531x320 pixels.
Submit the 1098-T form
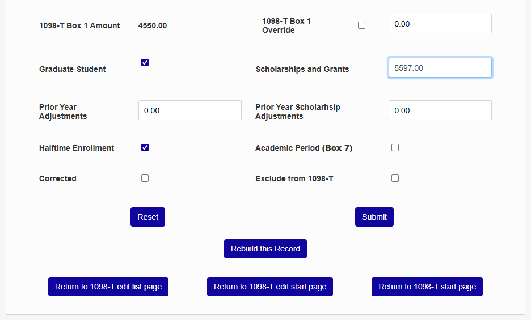(x=374, y=217)
